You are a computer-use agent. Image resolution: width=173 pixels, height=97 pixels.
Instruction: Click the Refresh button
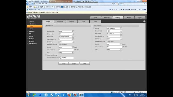pos(74,63)
